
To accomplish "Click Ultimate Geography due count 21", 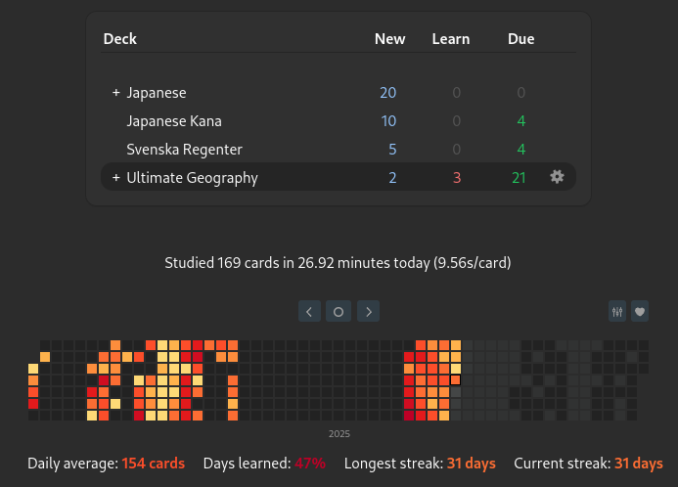I will 519,178.
